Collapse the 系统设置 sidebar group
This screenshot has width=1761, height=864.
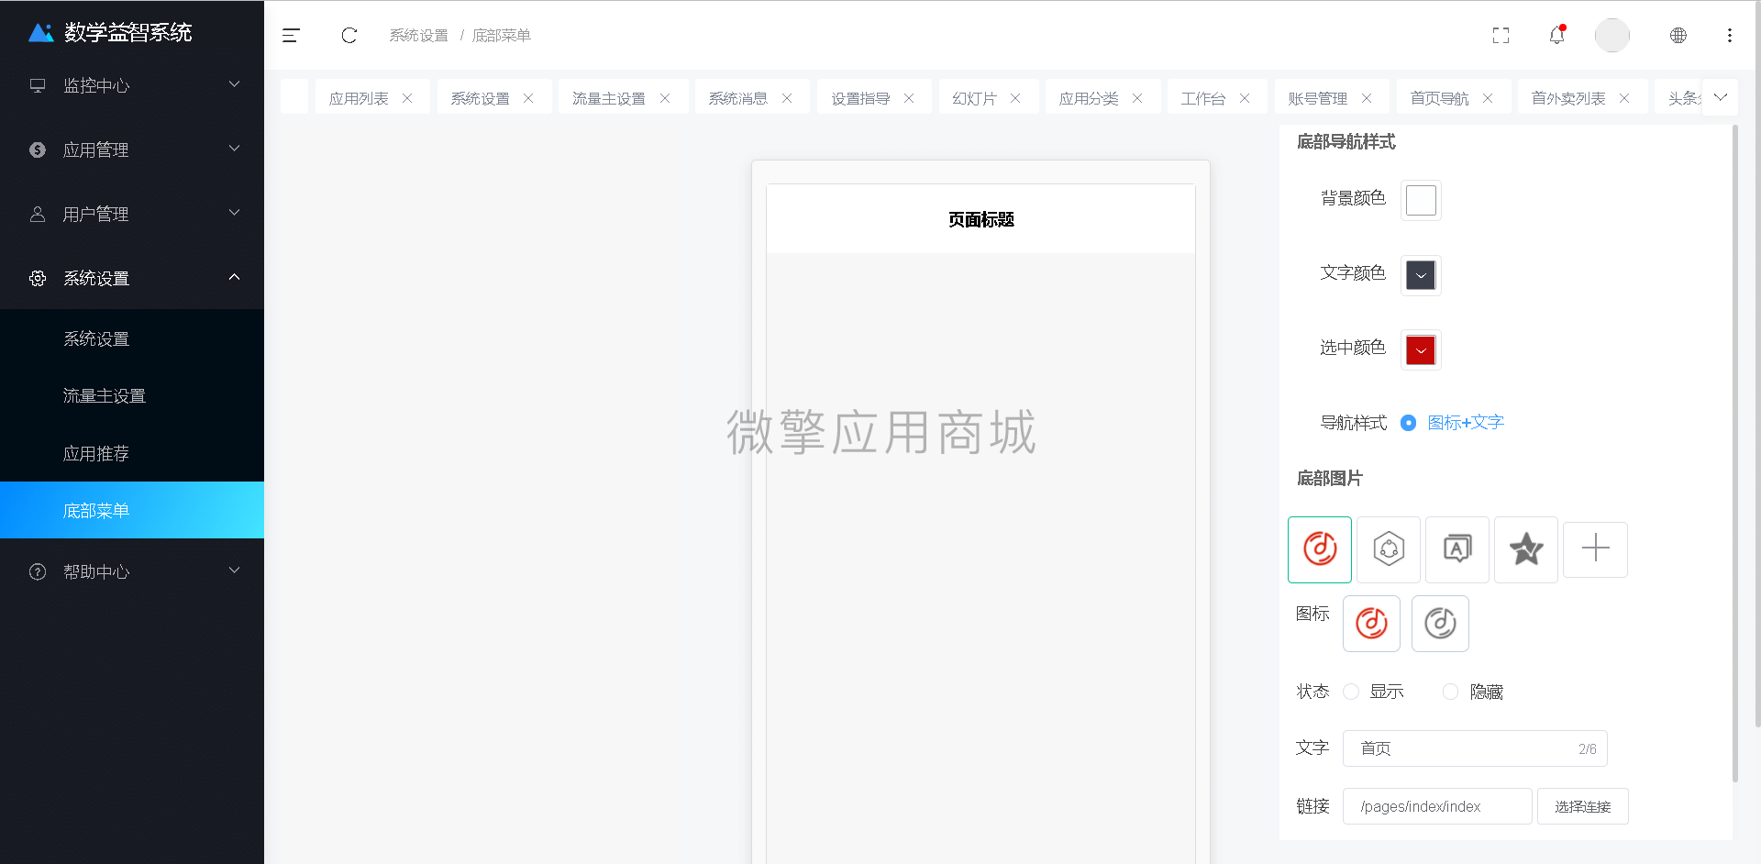pos(132,278)
